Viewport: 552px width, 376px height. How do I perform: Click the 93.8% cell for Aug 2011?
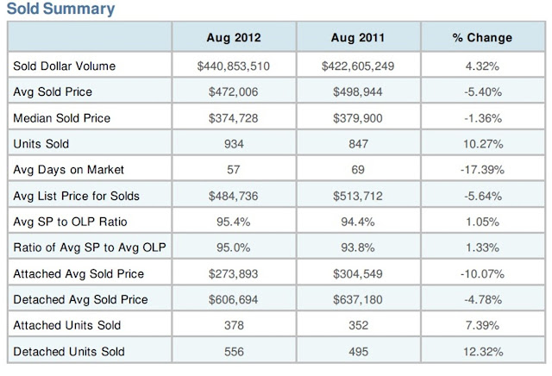coord(358,248)
